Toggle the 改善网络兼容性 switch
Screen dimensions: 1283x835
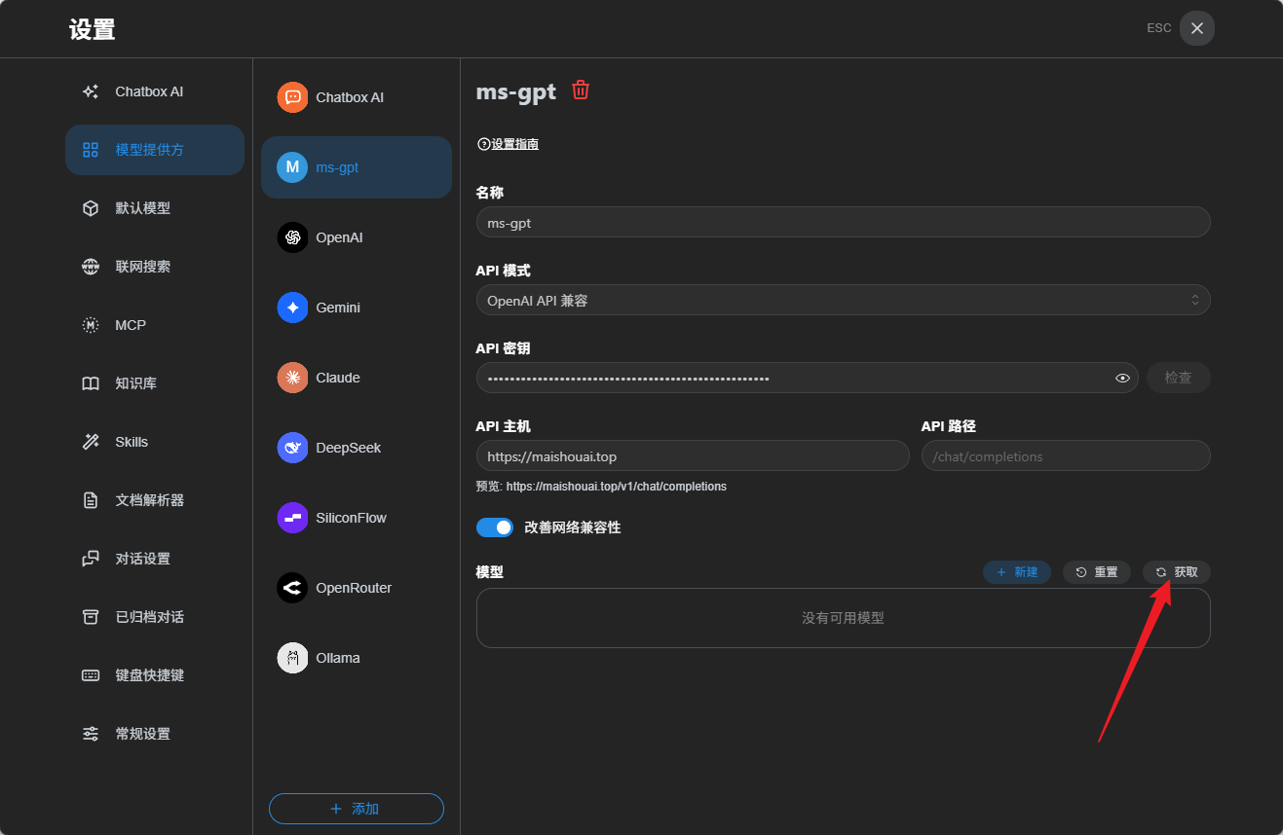point(495,527)
